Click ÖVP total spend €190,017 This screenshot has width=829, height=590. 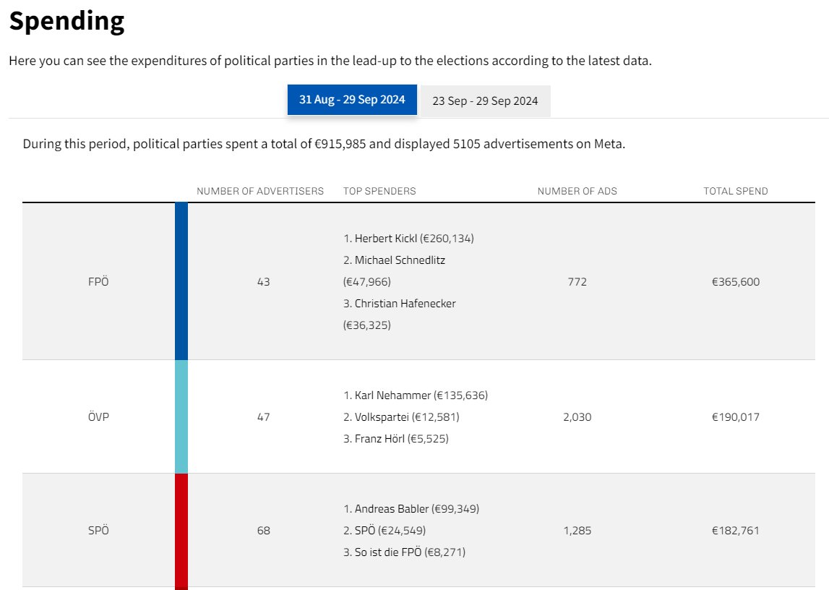click(x=736, y=417)
